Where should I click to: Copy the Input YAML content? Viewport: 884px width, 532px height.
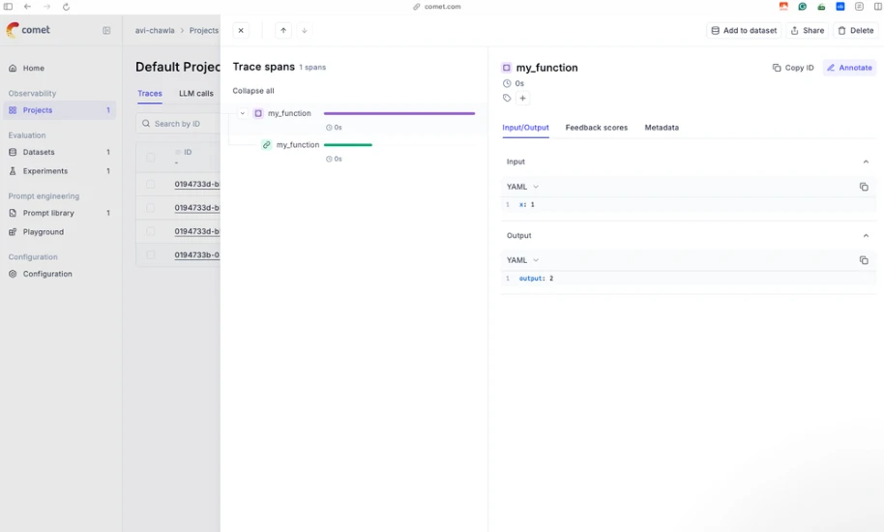click(863, 187)
